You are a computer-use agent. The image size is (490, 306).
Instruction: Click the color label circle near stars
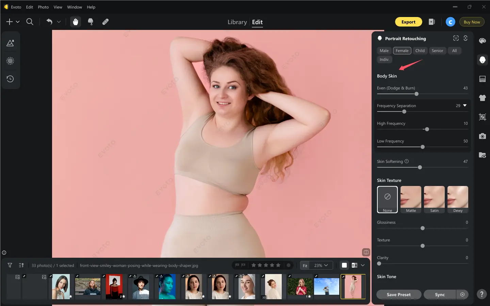click(x=289, y=265)
